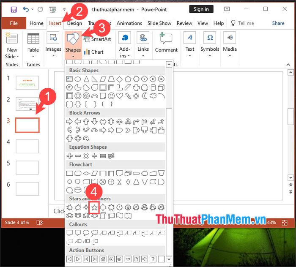Select slide 4 thumbnail
Screen dimensions: 296x267
(x=27, y=146)
